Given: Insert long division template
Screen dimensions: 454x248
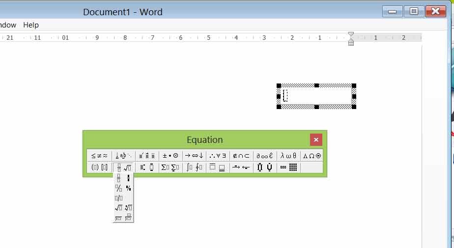Looking at the screenshot, I should (x=118, y=218).
